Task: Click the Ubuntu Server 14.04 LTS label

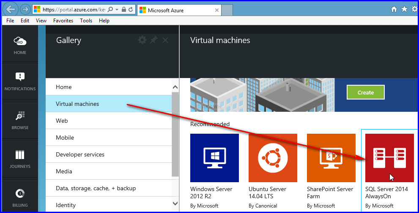Action: [267, 192]
